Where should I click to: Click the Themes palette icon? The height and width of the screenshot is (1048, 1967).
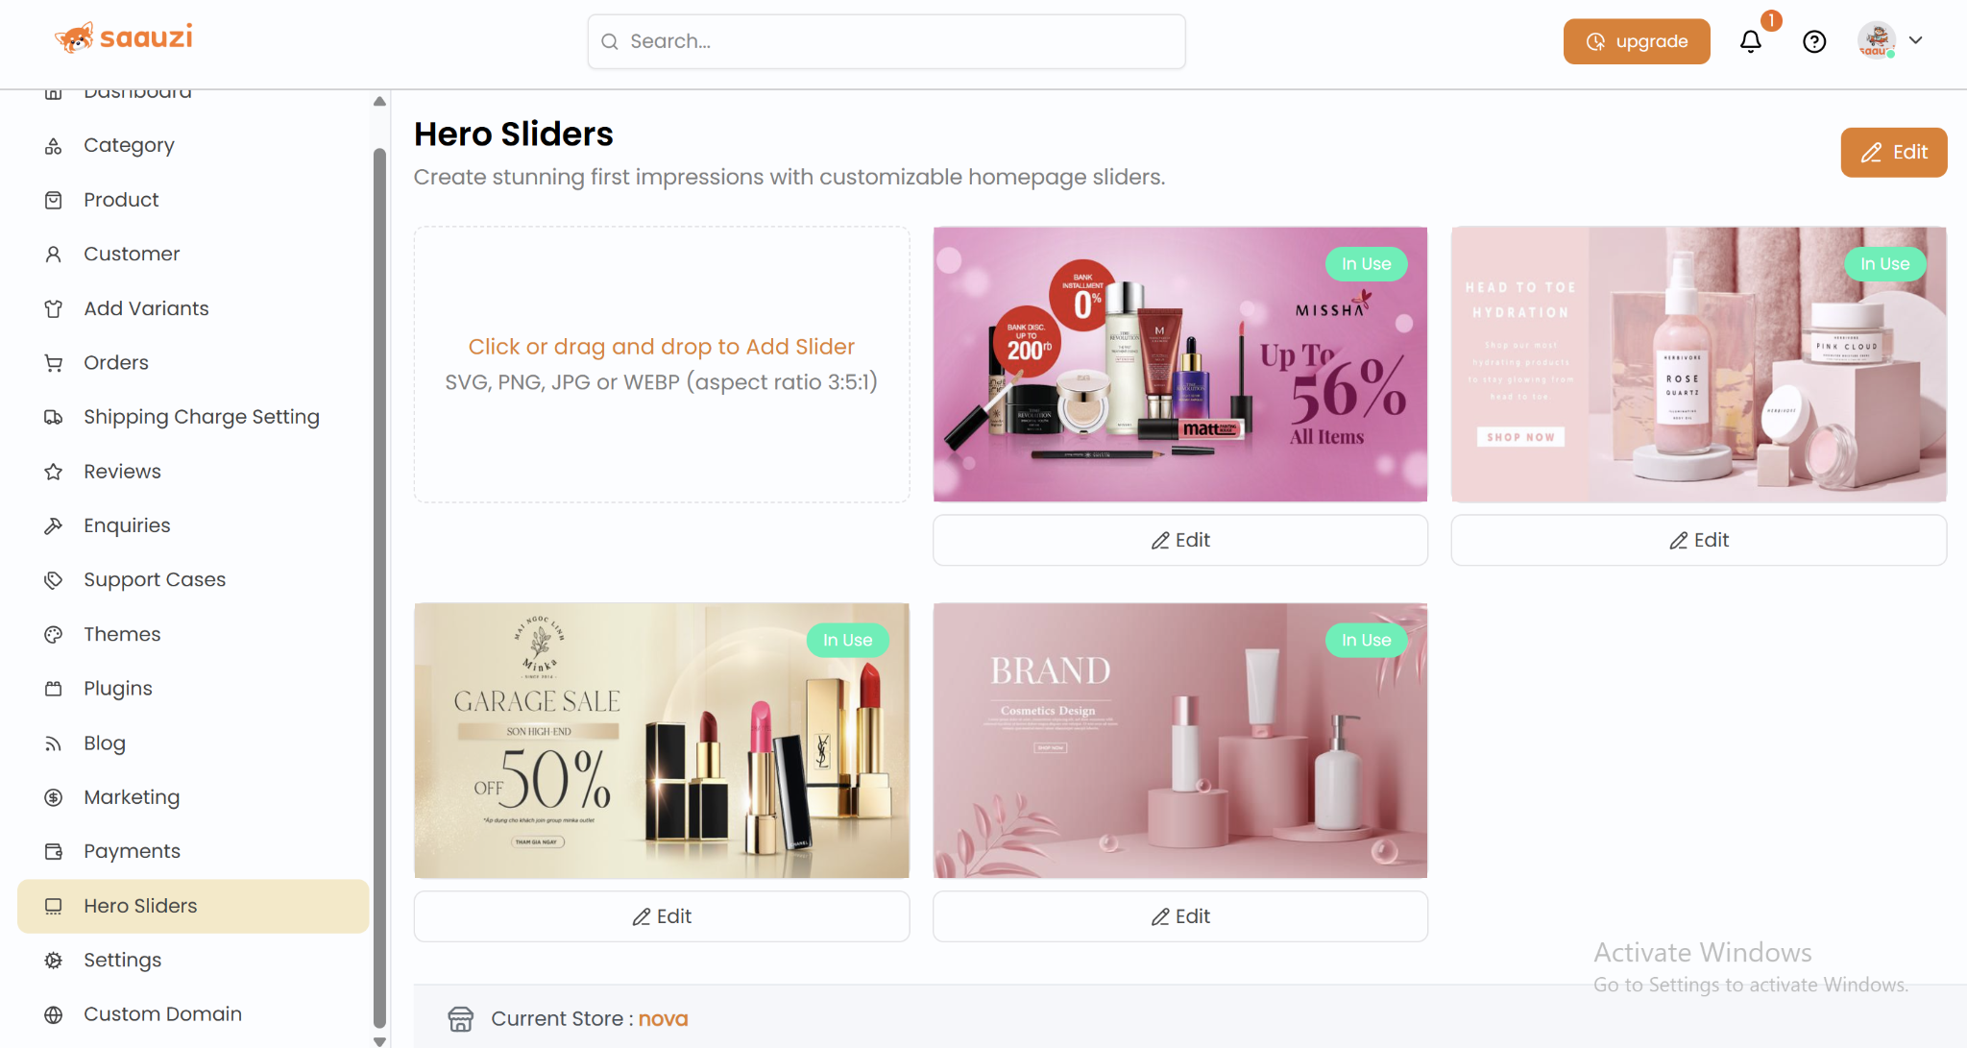pos(54,635)
